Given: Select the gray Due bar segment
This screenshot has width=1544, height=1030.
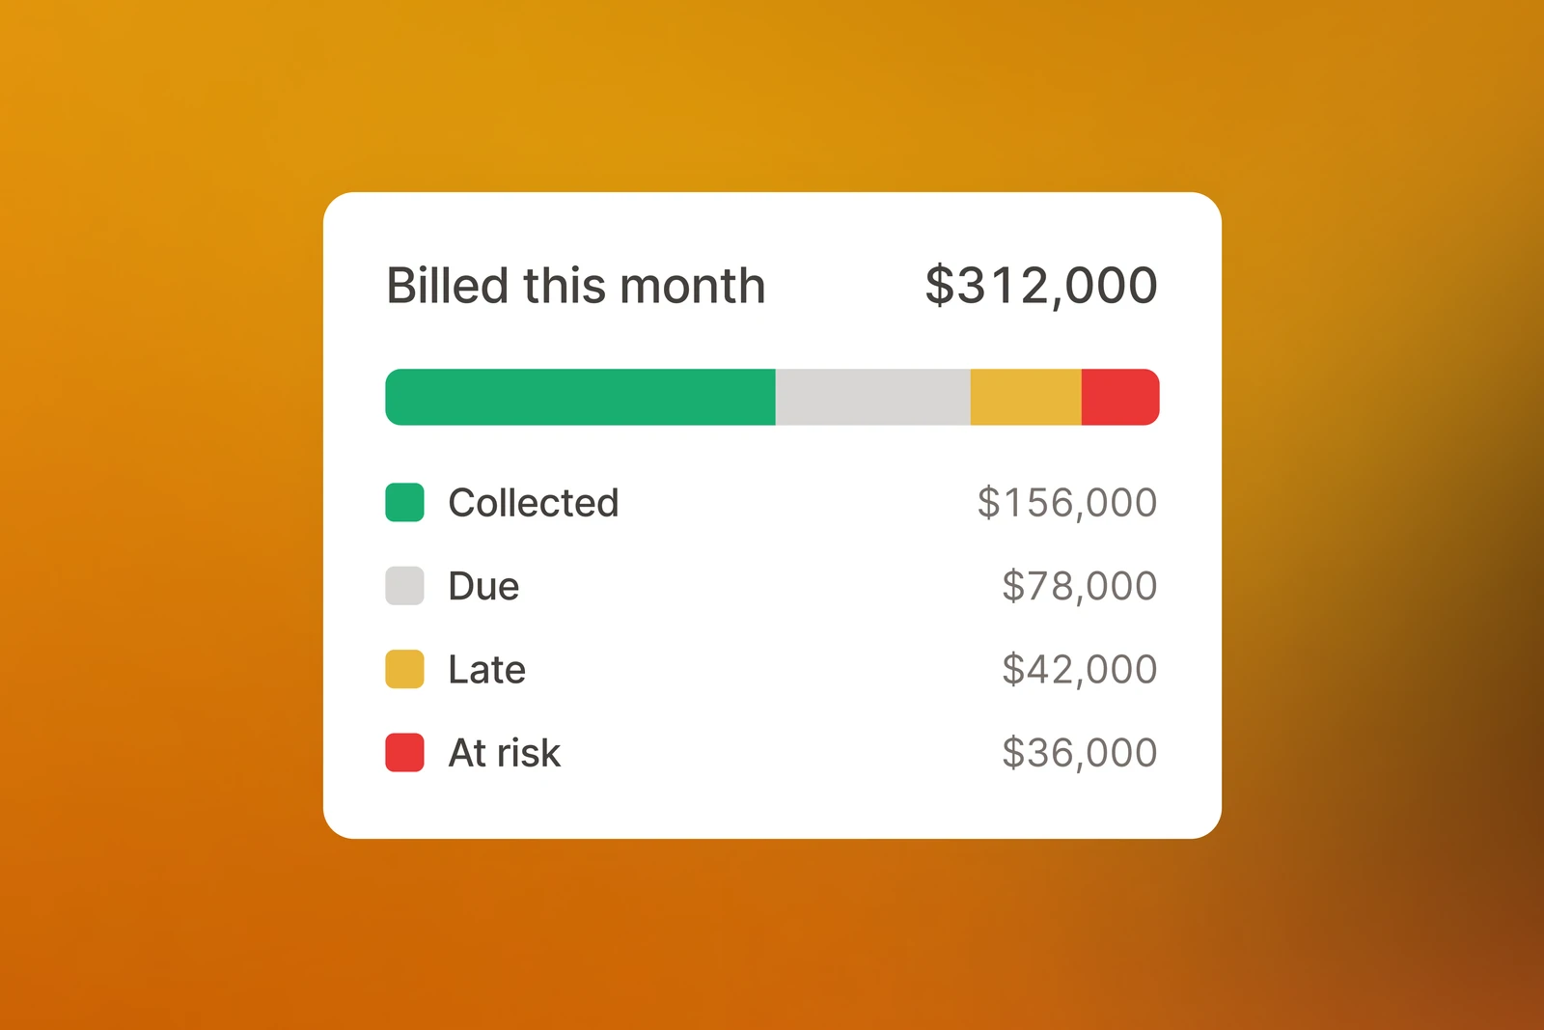Looking at the screenshot, I should coord(873,397).
